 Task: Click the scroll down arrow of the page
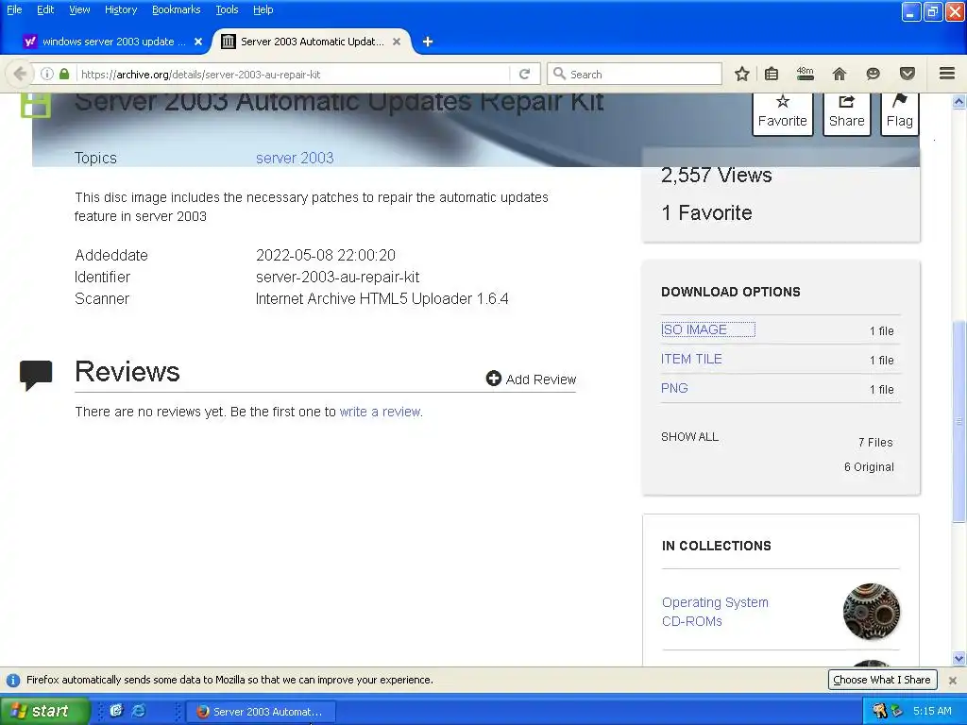pos(959,658)
